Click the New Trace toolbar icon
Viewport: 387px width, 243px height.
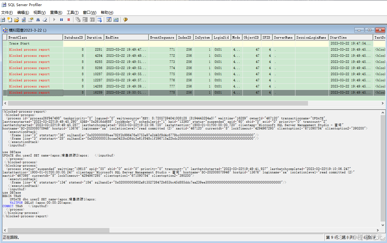[2, 20]
